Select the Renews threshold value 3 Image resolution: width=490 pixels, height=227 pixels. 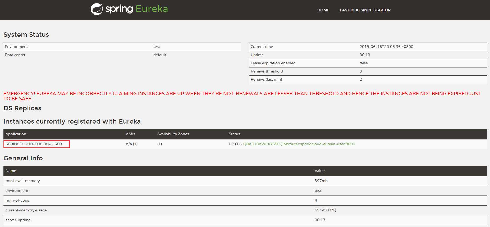pos(361,71)
